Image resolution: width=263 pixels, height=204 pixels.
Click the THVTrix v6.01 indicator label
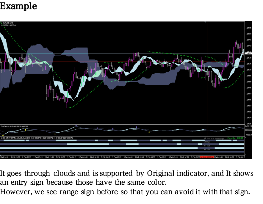pos(14,126)
